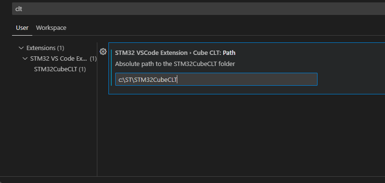Viewport: 385px width, 183px height.
Task: Click the (1) count beside STM32 VS Code Ex...
Action: (93, 59)
